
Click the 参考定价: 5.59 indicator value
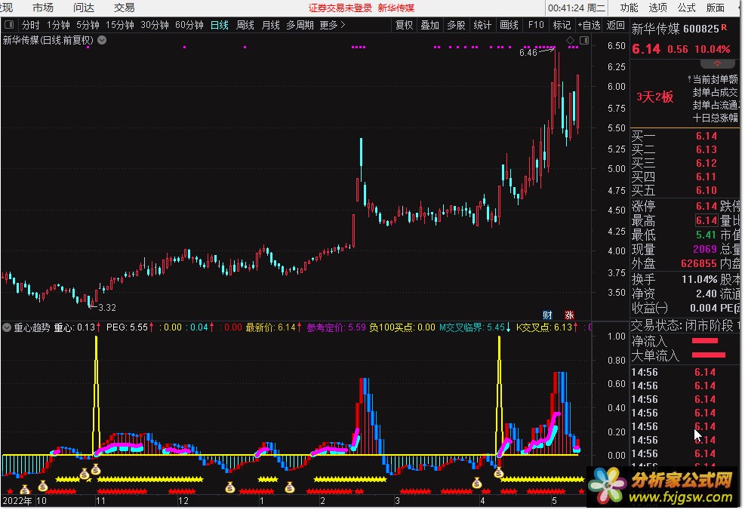pos(337,327)
